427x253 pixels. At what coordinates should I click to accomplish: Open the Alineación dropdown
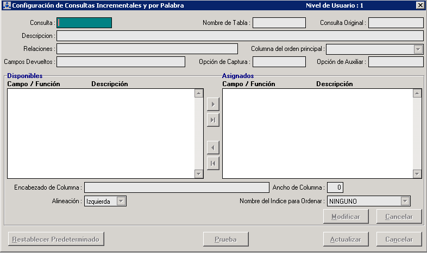121,201
